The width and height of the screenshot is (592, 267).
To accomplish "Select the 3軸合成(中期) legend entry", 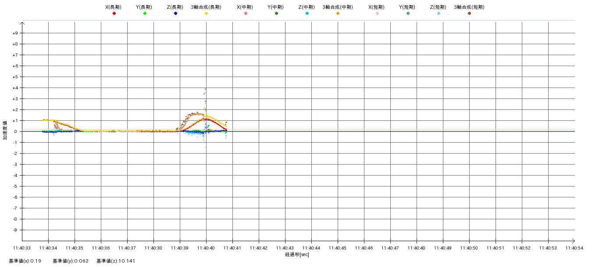I will (338, 7).
